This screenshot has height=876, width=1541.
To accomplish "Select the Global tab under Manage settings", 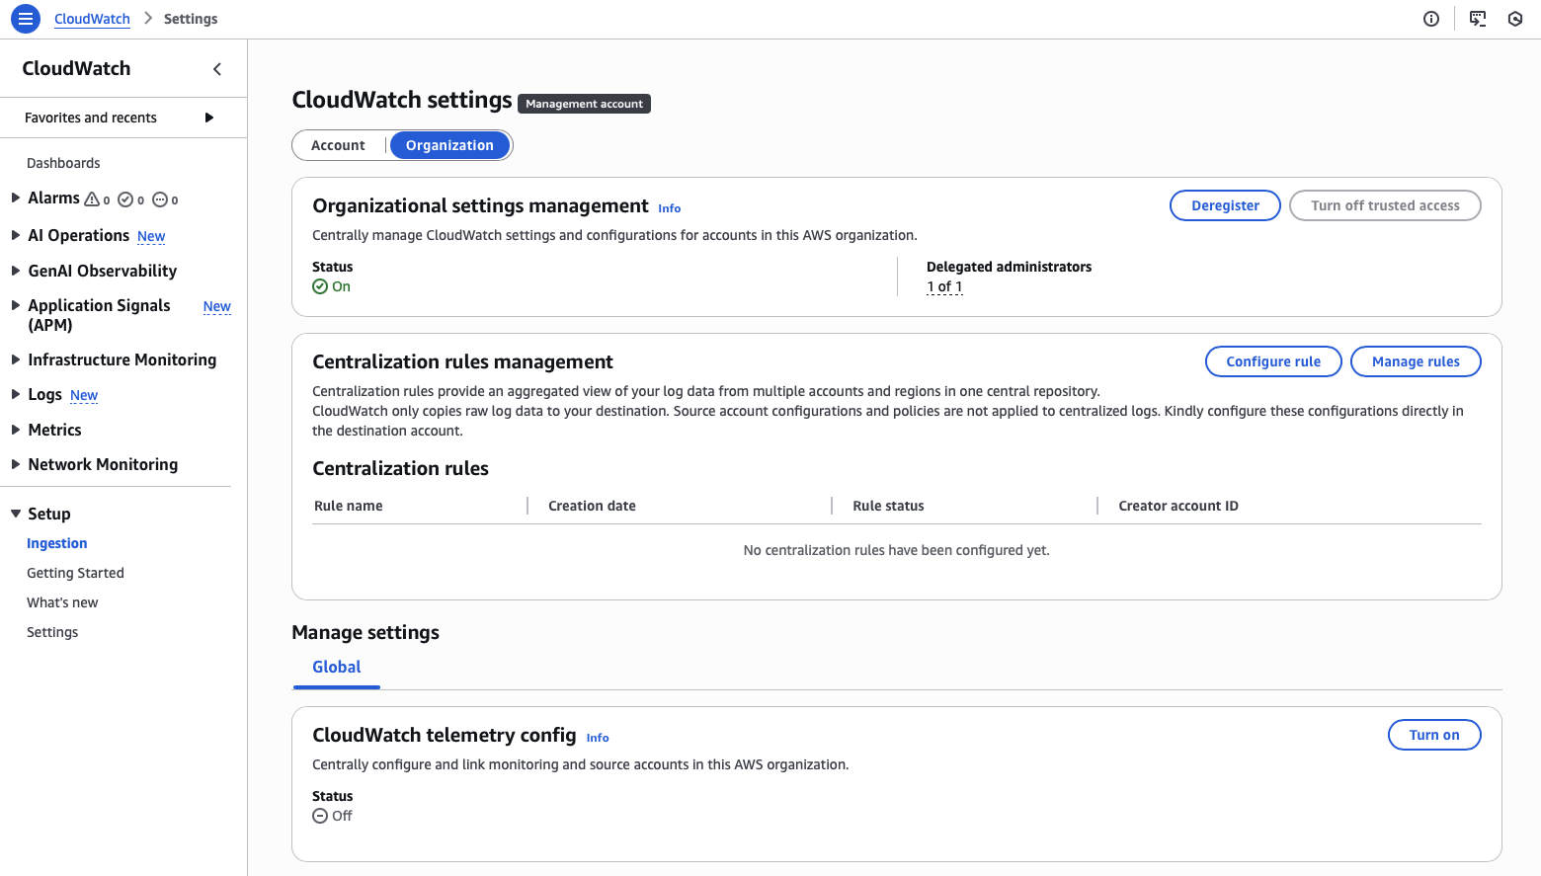I will tap(336, 668).
